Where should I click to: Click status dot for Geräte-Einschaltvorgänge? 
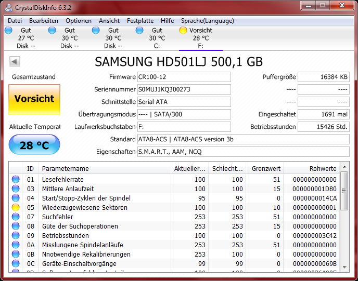pyautogui.click(x=16, y=263)
